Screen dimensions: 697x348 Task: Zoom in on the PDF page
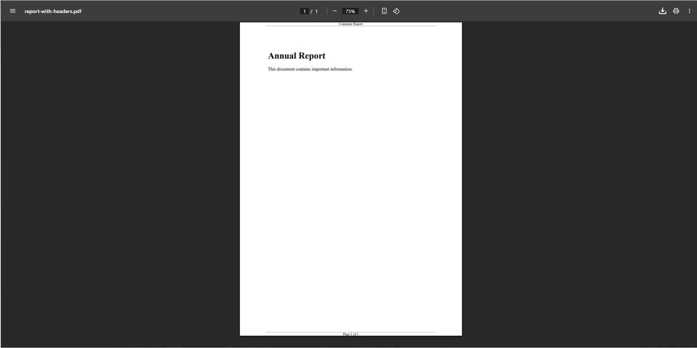click(366, 11)
